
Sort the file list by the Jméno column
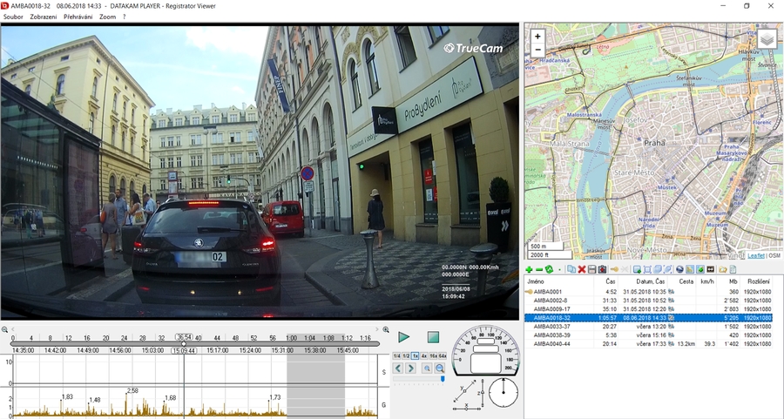(x=536, y=281)
